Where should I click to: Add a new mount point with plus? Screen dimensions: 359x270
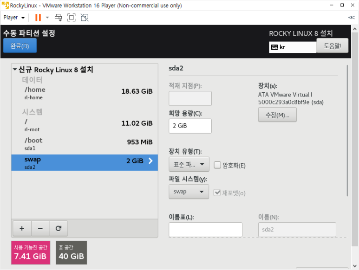point(22,228)
